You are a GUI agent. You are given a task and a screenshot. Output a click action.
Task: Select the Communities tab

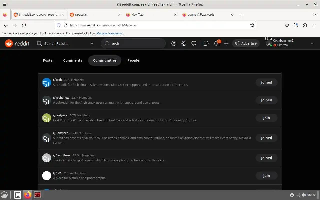coord(105,60)
